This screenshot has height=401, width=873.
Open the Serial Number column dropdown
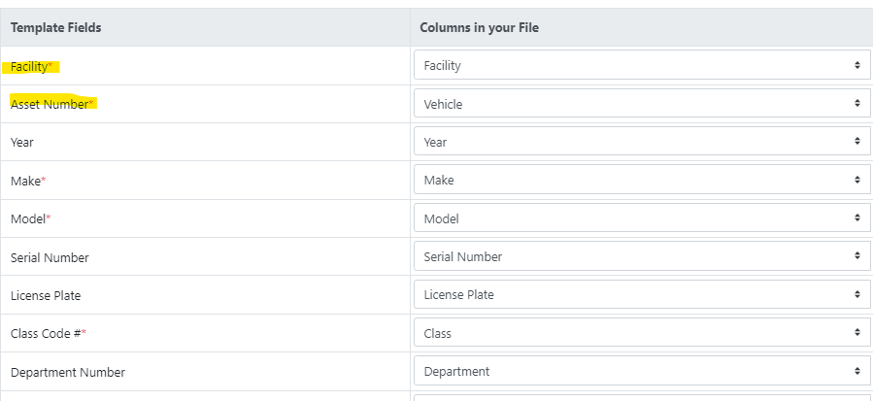641,256
